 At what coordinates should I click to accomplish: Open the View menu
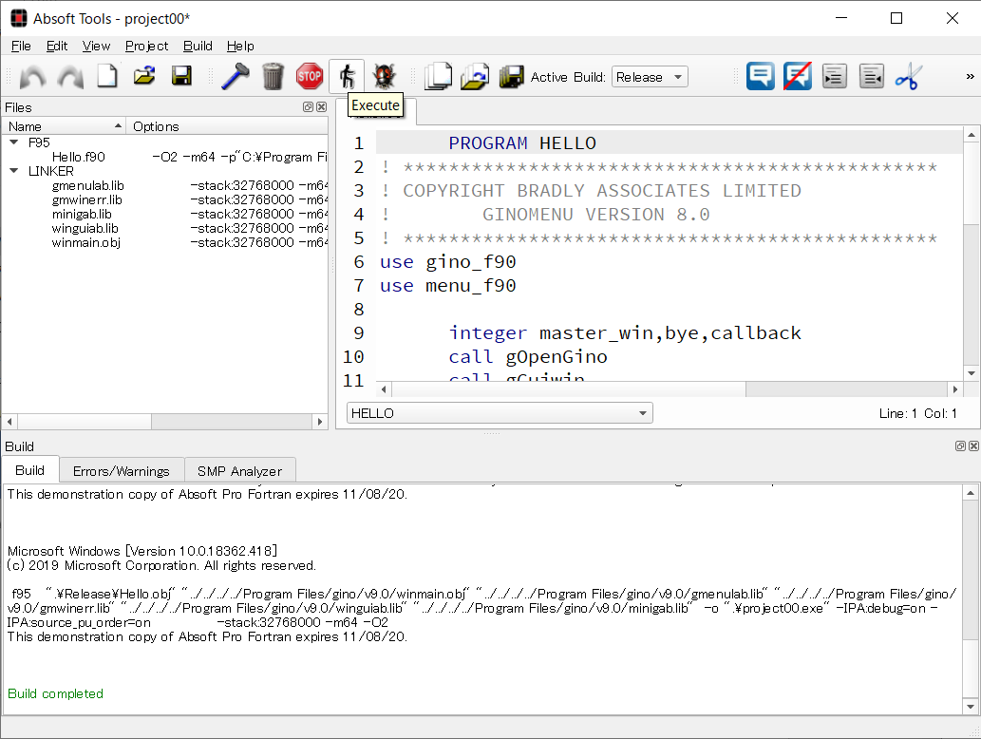[x=96, y=46]
